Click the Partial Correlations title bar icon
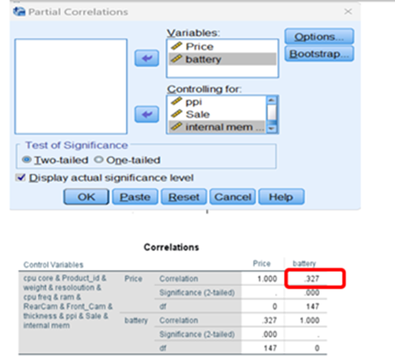Screen dimensions: 395x359 coord(19,12)
